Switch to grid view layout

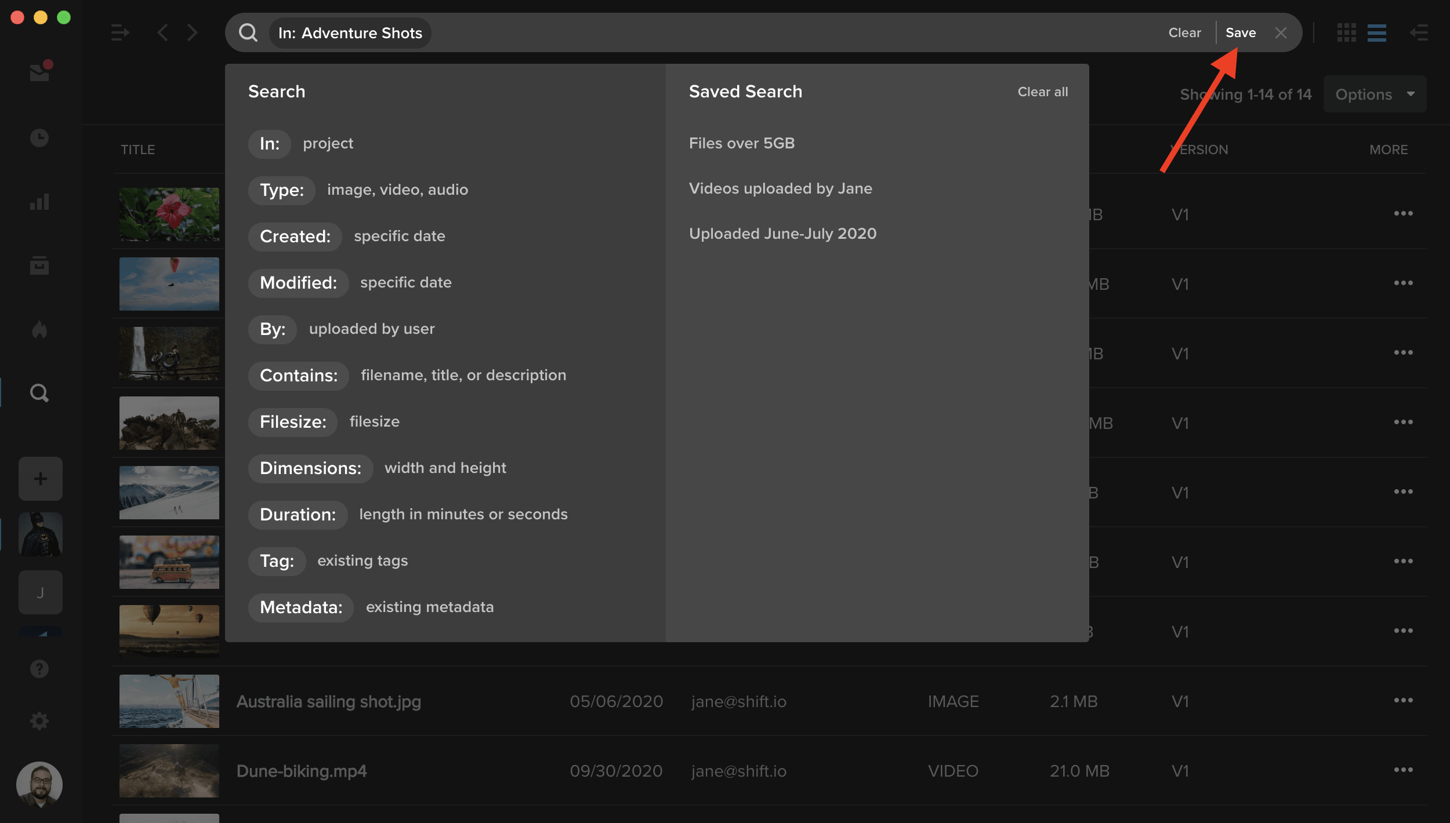point(1347,32)
